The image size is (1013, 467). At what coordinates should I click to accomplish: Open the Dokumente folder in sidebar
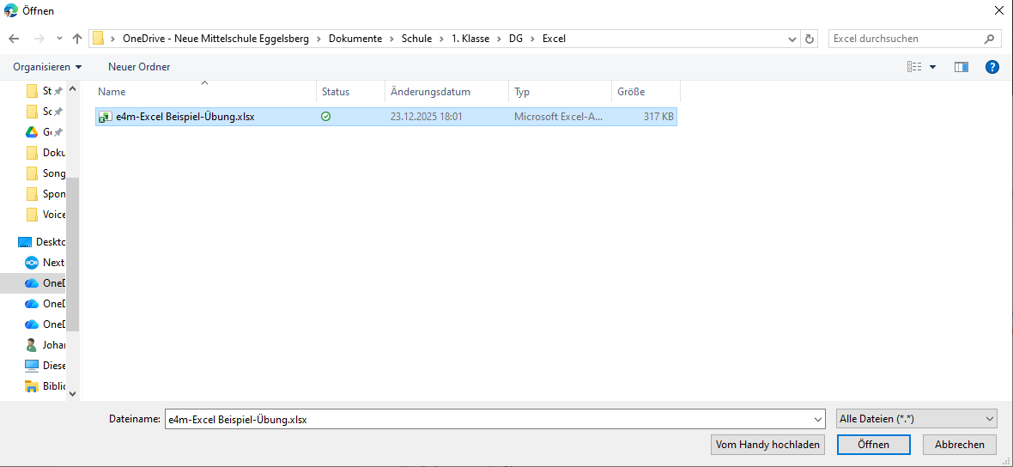click(x=52, y=153)
